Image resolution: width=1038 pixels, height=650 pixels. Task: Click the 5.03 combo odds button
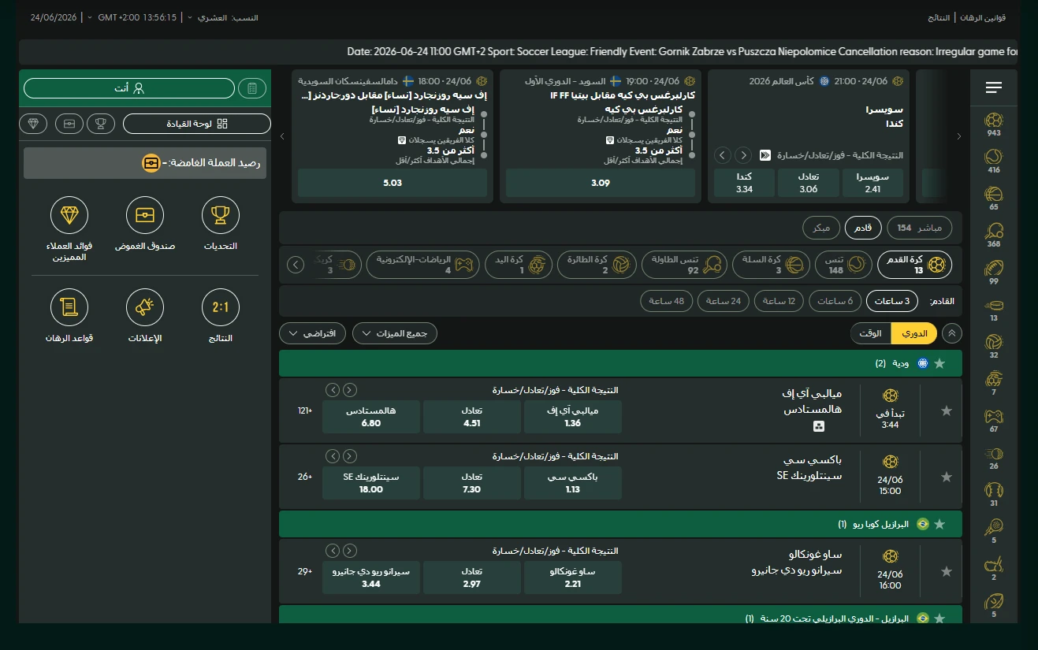393,183
